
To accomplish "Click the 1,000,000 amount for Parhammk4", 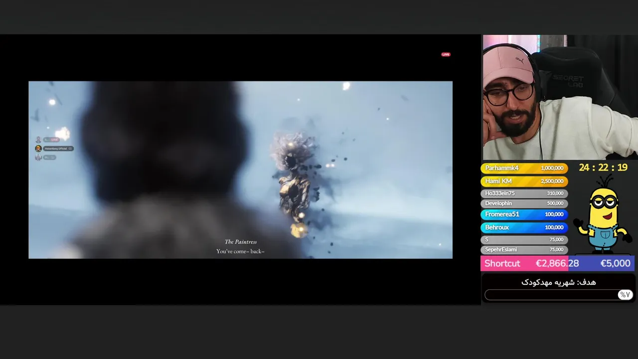I will (552, 169).
